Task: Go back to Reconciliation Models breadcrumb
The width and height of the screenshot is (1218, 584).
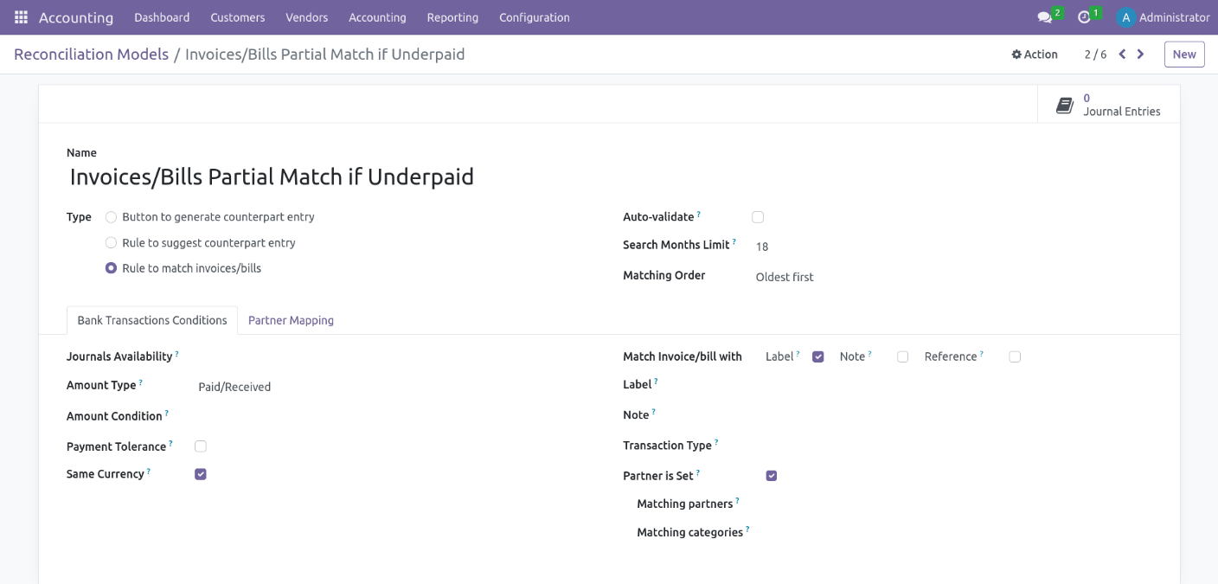Action: pyautogui.click(x=91, y=55)
